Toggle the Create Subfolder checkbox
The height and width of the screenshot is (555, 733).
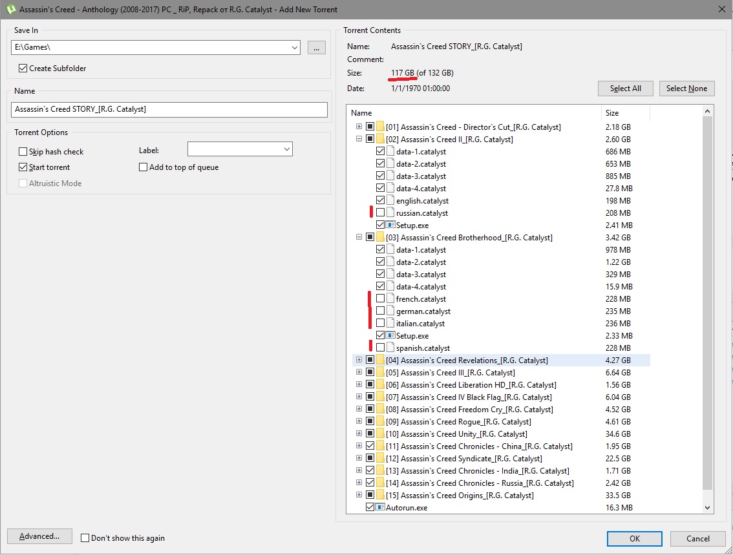click(x=23, y=68)
